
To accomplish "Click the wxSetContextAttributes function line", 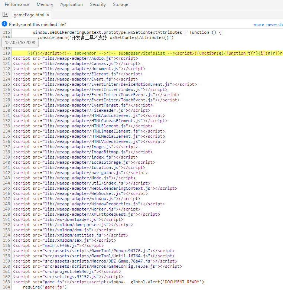I will pos(127,32).
